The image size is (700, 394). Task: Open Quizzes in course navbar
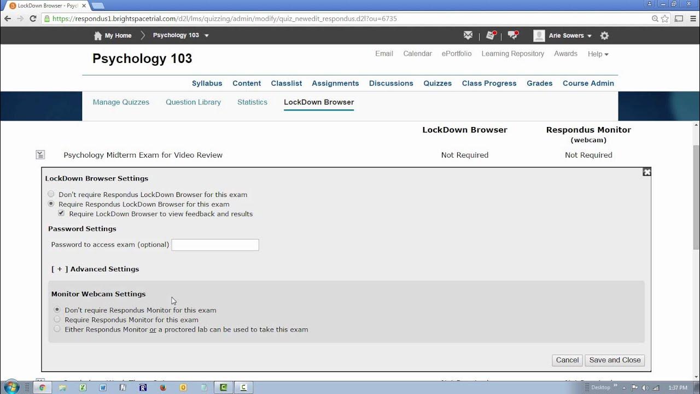point(437,83)
